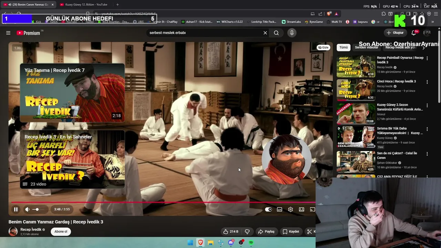Click the hiravul channel name
Image resolution: width=441 pixels, height=248 pixels.
(381, 114)
